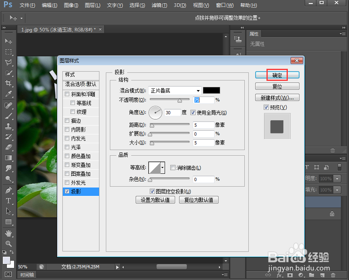Click the black shadow color swatch
Viewport: 349px width, 280px height.
point(211,90)
